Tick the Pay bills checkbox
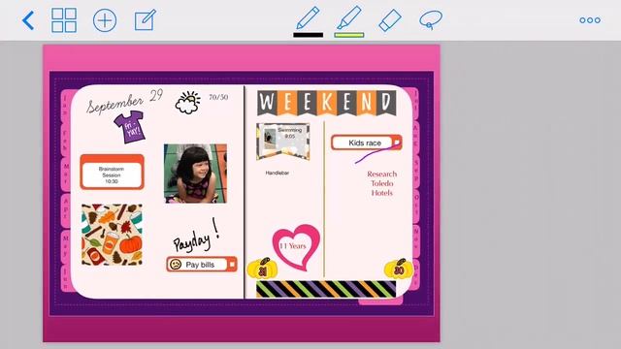621x349 pixels. (x=232, y=264)
